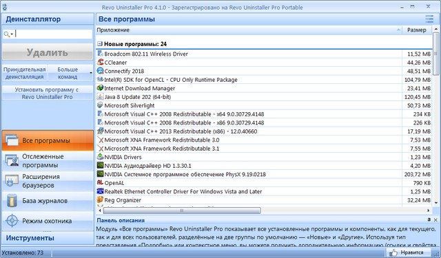Click the NVIDIA Аудиодрайвер HD icon
441x258 pixels.
click(x=100, y=165)
